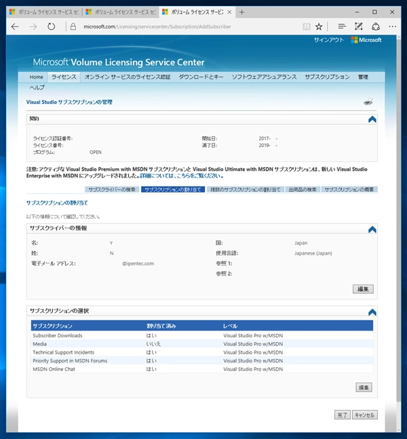Open the browser more options ellipsis
407x439 pixels.
393,26
